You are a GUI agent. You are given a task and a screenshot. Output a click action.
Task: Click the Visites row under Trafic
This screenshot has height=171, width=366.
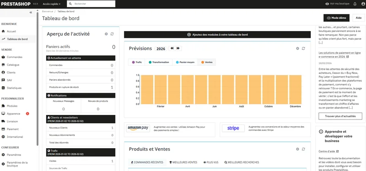pyautogui.click(x=81, y=161)
